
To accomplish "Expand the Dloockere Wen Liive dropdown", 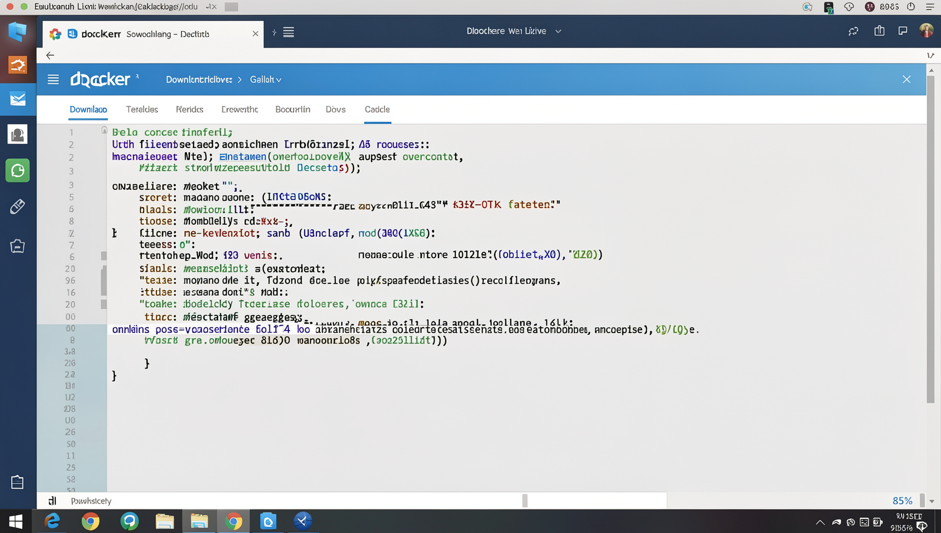I will coord(558,31).
